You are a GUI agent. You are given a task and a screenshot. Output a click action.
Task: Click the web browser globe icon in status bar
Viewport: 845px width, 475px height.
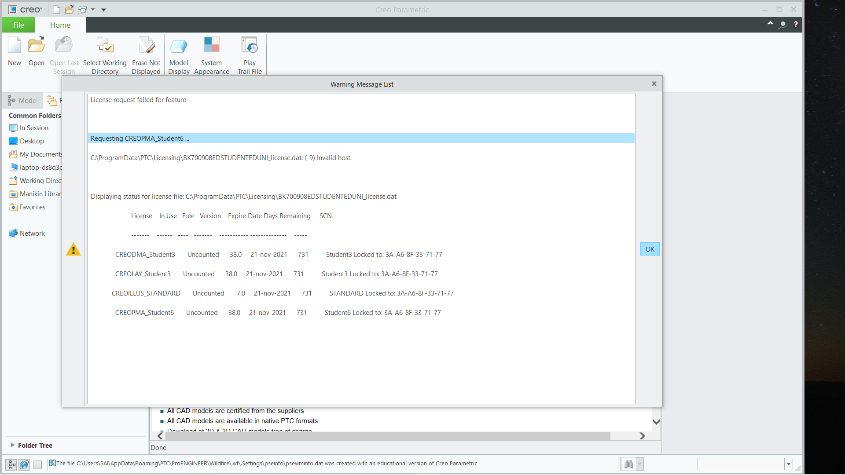click(x=24, y=464)
